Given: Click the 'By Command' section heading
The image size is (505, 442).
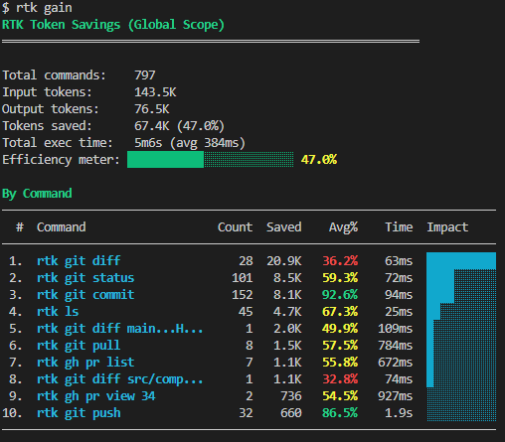Looking at the screenshot, I should (37, 194).
